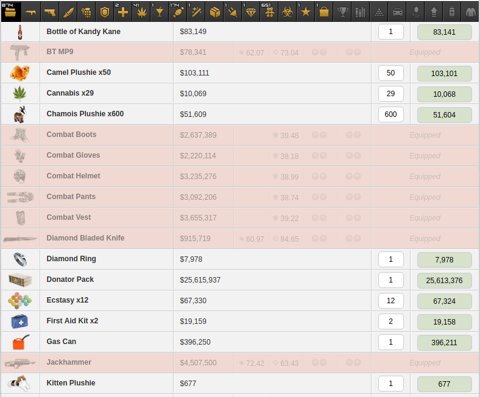Viewport: 480px width, 397px height.
Task: Show melee weapons with knife icon
Action: (x=68, y=12)
